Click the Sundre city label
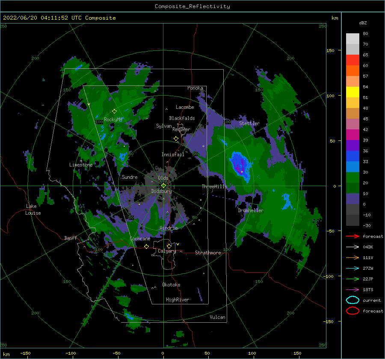The height and width of the screenshot is (359, 385). (x=130, y=177)
